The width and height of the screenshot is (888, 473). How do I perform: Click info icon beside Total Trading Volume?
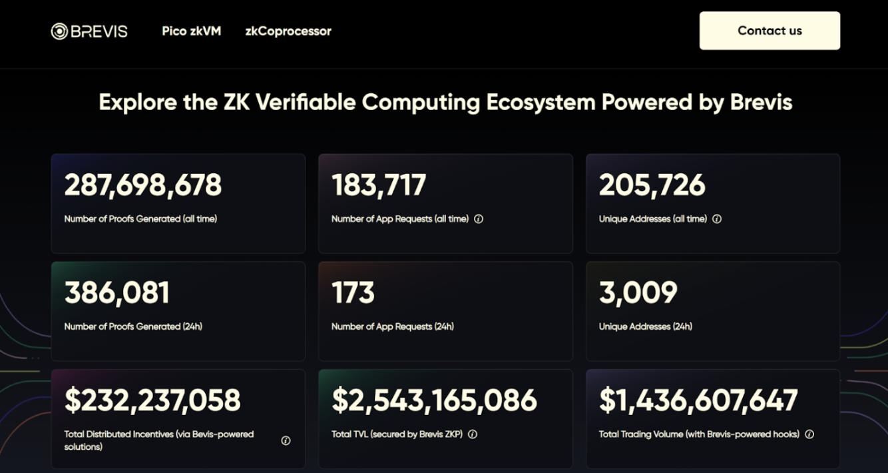pyautogui.click(x=809, y=434)
